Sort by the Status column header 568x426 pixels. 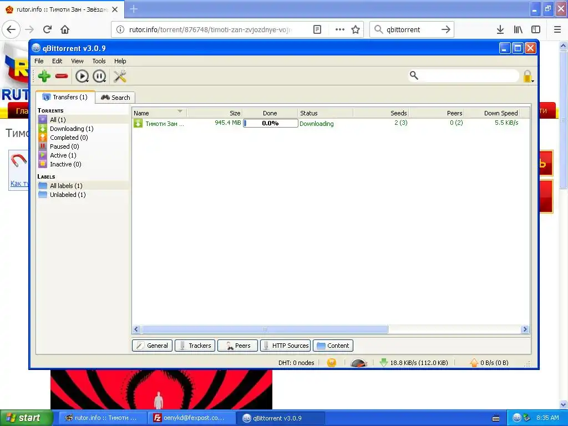(325, 113)
